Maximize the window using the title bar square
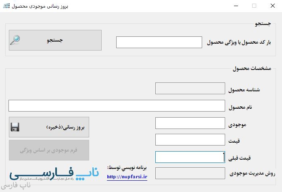Viewport: 282px width, 192px height. (254, 6)
